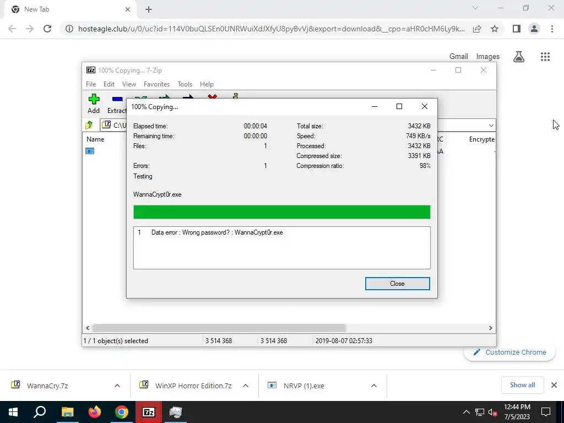This screenshot has height=423, width=564.
Task: Click the Chrome reload icon
Action: [47, 29]
